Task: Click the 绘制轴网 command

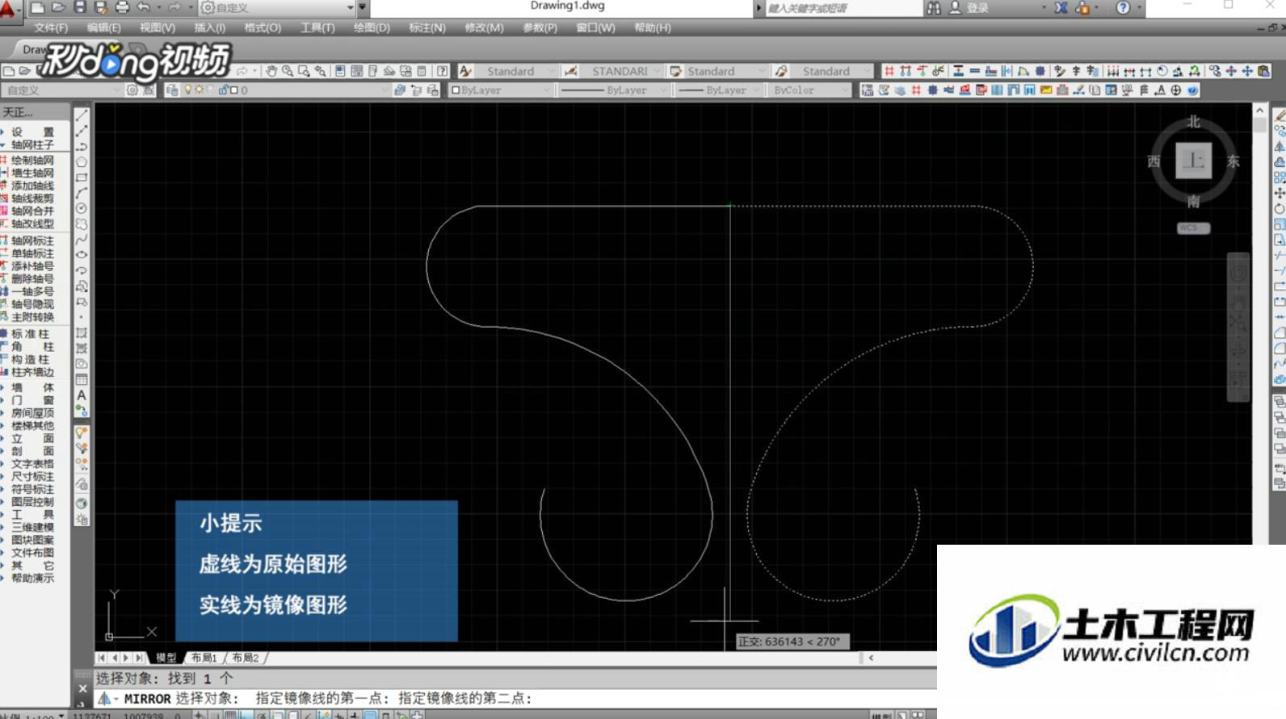Action: pos(32,161)
